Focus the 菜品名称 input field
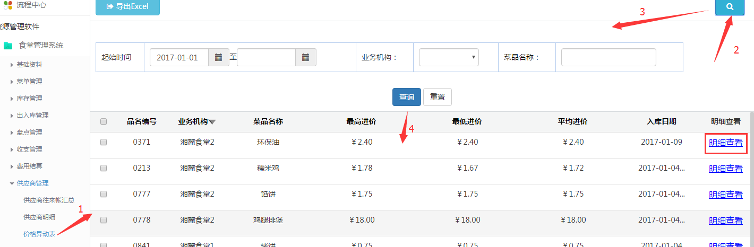 click(609, 57)
